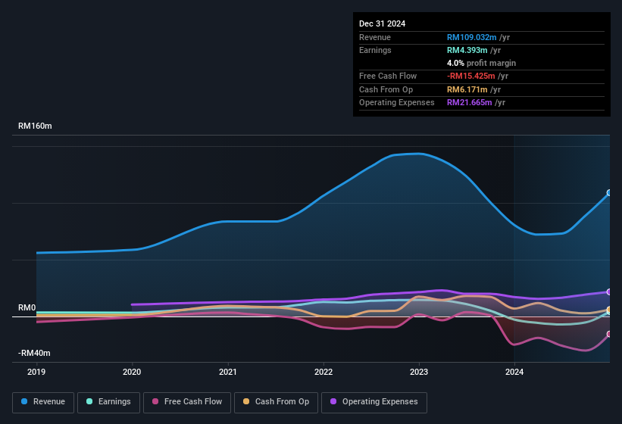This screenshot has height=424, width=622.
Task: Click the Free Cash Flow end-point marker
Action: [609, 334]
